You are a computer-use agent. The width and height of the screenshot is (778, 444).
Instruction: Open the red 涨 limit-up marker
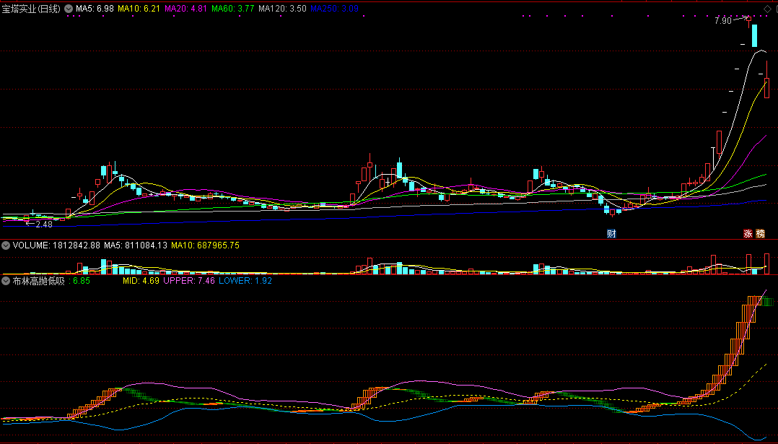pos(748,234)
